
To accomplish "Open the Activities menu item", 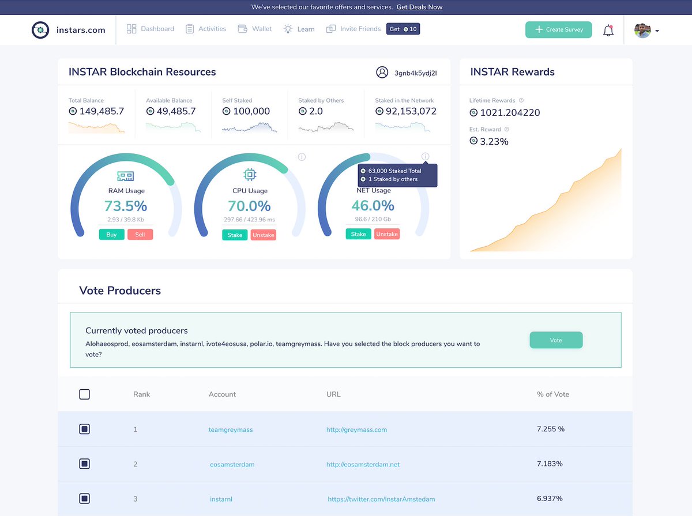I will pos(205,29).
